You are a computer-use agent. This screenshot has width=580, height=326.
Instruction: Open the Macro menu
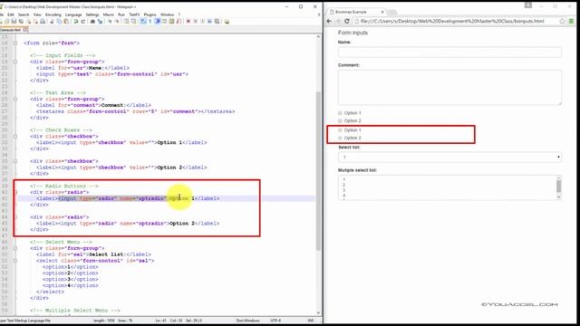109,14
